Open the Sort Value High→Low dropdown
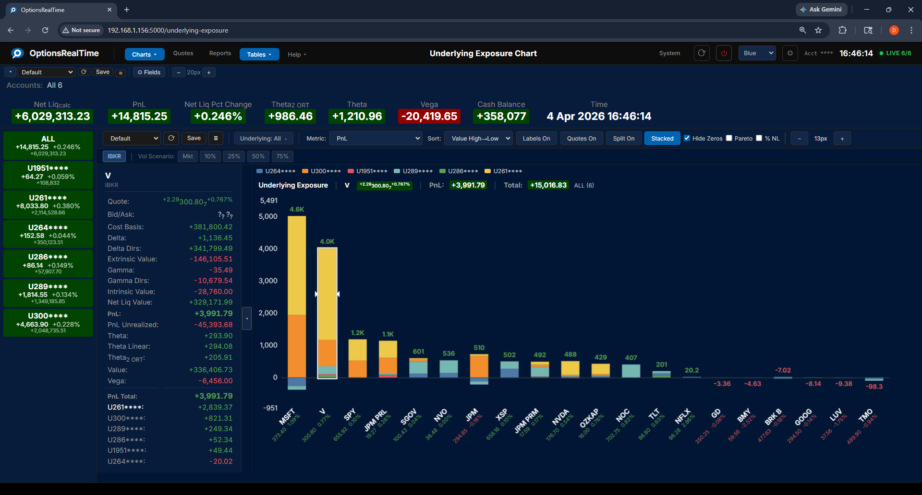The image size is (922, 495). (478, 139)
